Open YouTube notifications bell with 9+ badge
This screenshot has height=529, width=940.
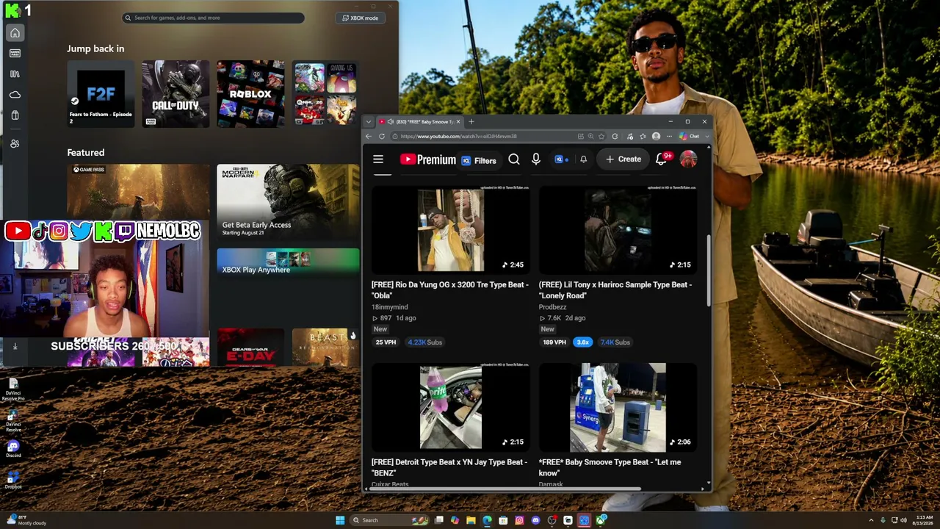[x=661, y=159]
